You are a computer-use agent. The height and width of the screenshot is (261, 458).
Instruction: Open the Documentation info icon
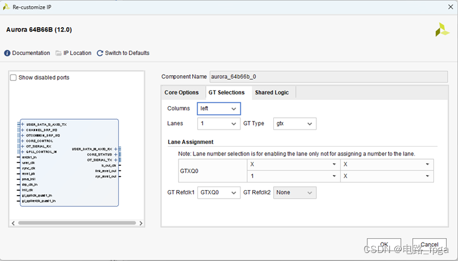(x=7, y=53)
